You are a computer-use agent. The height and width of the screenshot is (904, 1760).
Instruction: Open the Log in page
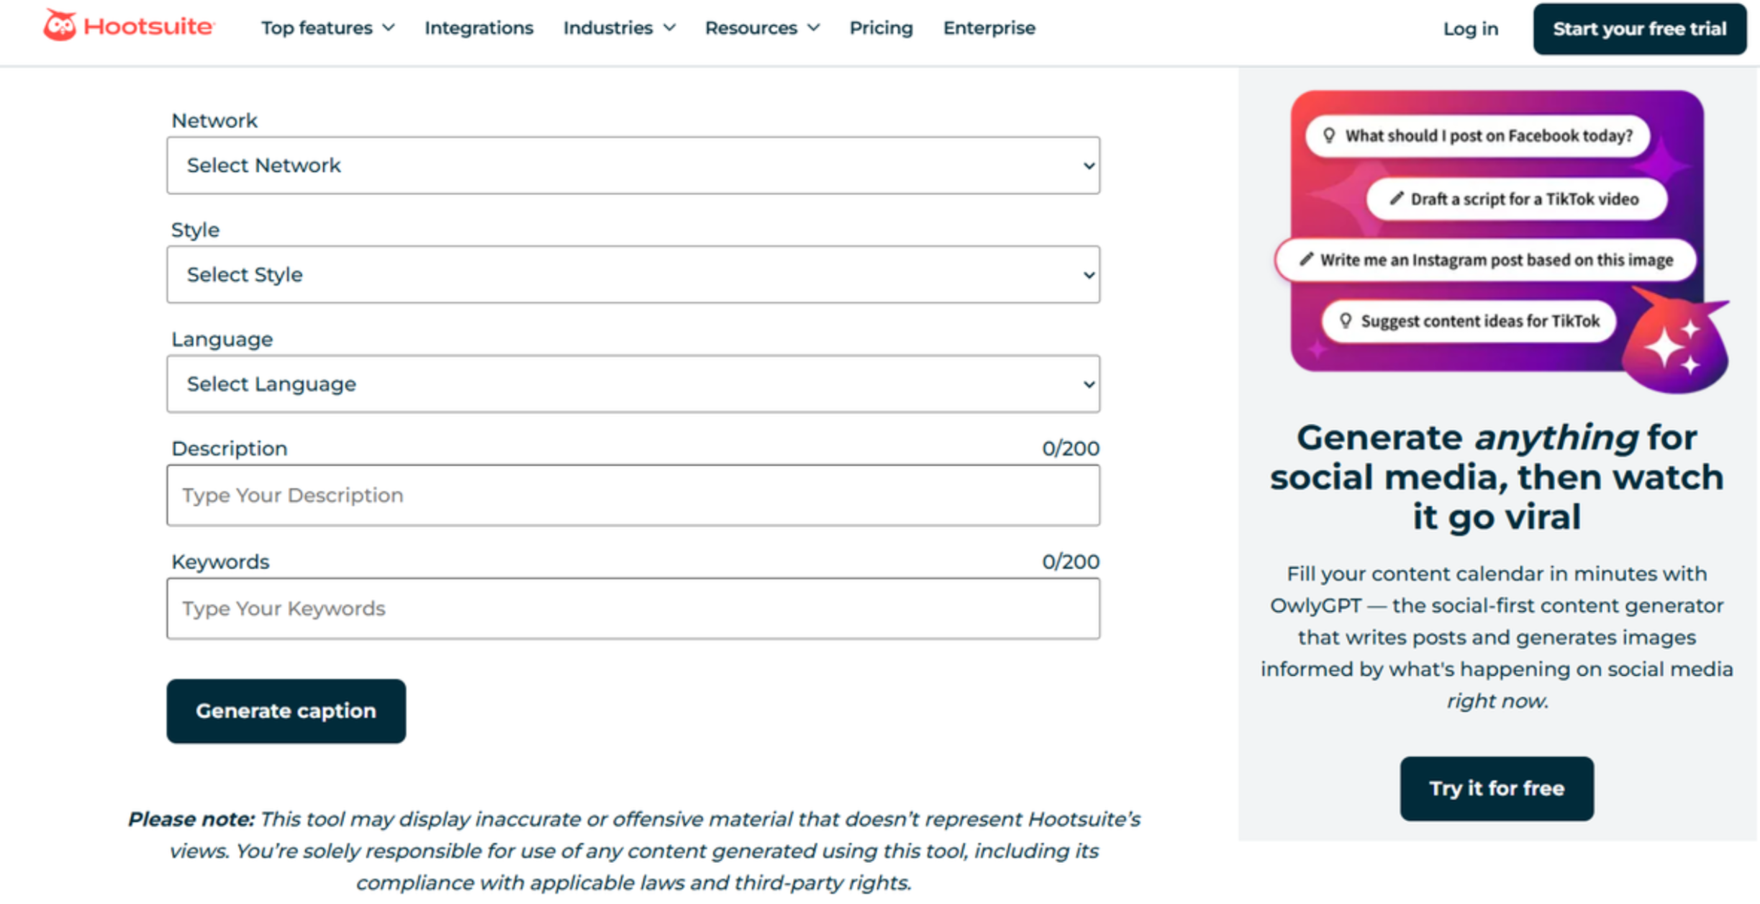click(1470, 30)
